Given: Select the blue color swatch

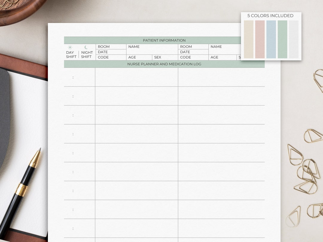Looking at the screenshot, I should tap(271, 39).
